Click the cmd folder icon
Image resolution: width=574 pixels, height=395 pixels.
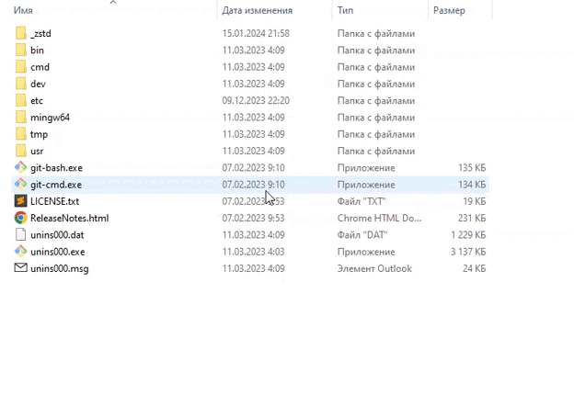click(21, 67)
